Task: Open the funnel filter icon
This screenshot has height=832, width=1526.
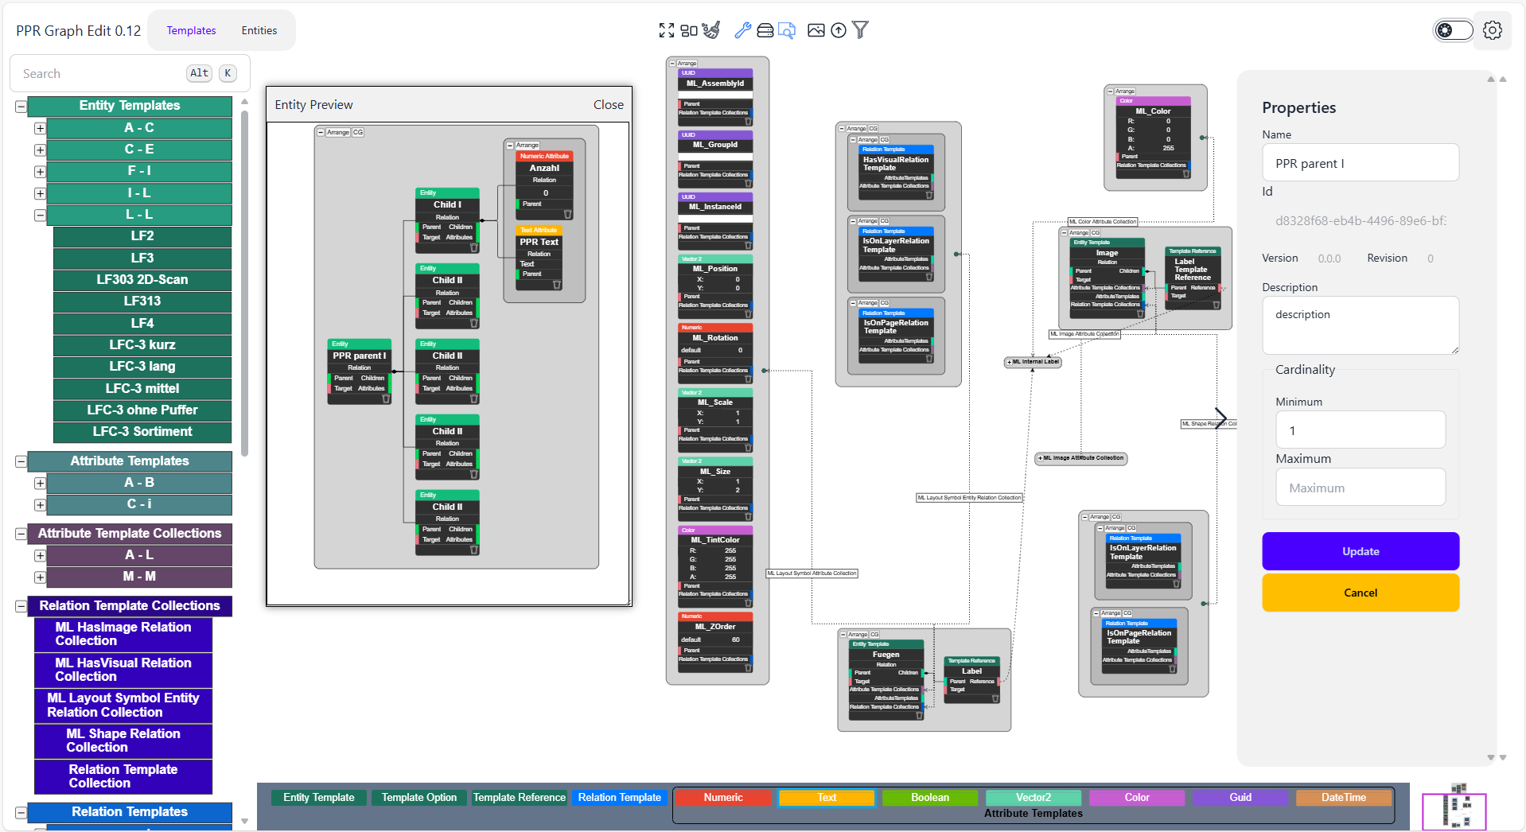Action: coord(860,30)
